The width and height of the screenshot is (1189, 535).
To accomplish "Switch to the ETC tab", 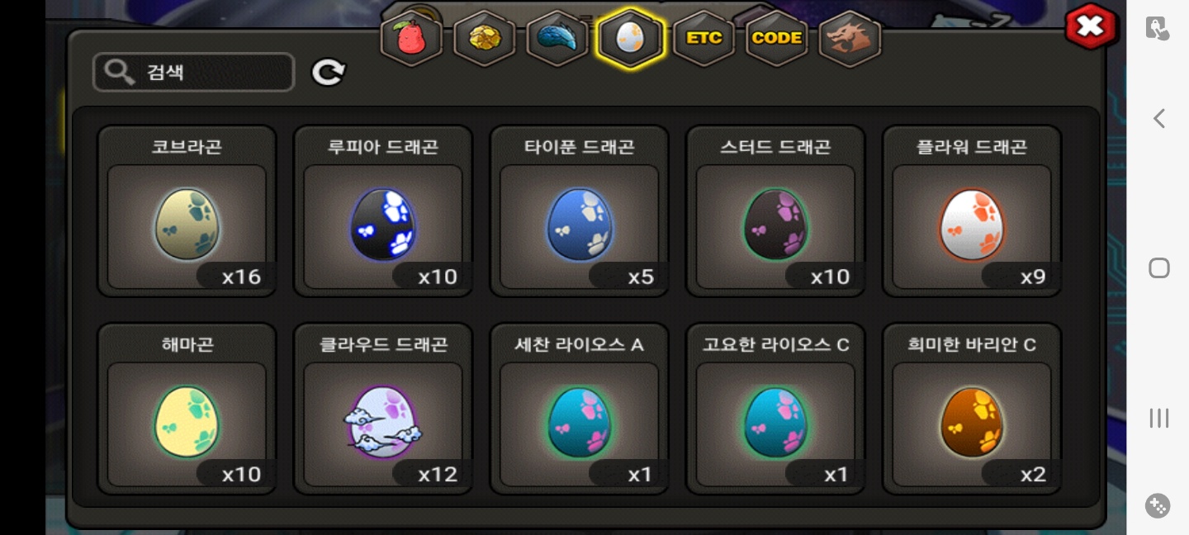I will point(703,38).
